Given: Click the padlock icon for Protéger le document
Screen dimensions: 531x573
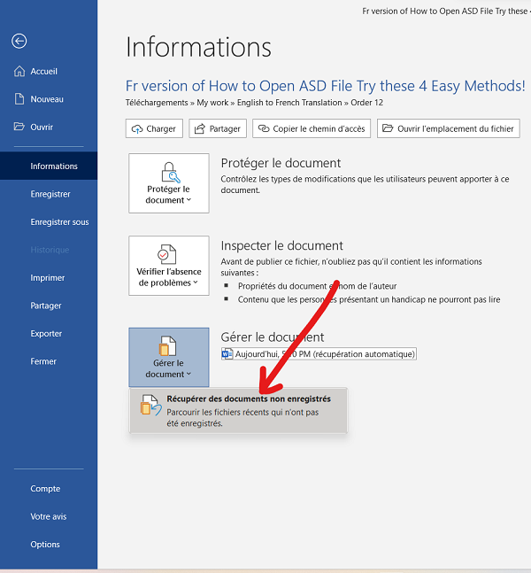Looking at the screenshot, I should click(x=171, y=172).
